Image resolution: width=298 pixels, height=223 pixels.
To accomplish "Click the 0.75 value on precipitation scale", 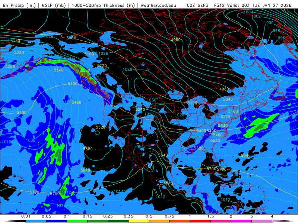I will coord(169,216).
